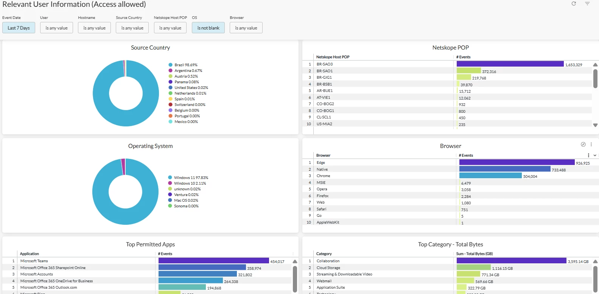Open the User filter value

tap(56, 28)
